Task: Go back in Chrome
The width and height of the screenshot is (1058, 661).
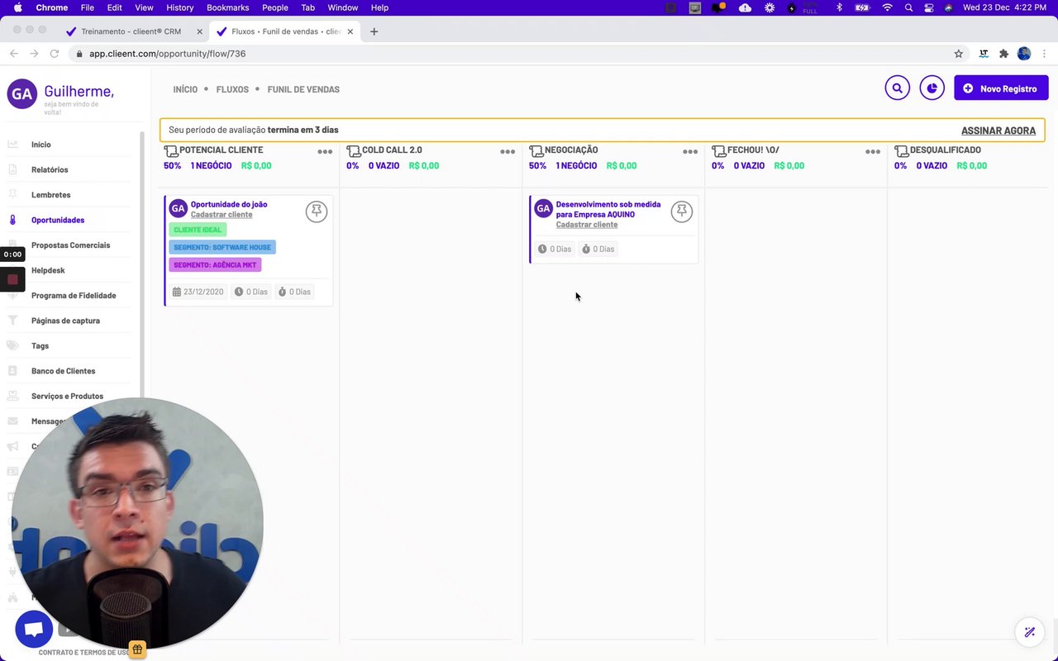Action: pyautogui.click(x=13, y=54)
